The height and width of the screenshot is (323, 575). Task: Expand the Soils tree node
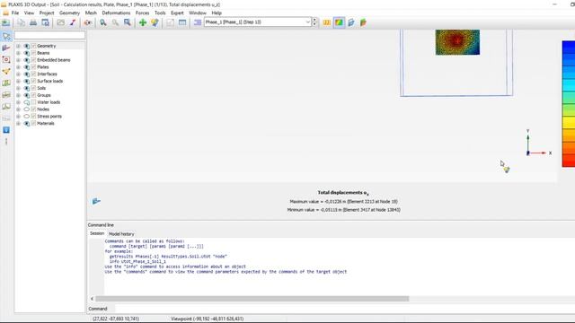pyautogui.click(x=18, y=88)
